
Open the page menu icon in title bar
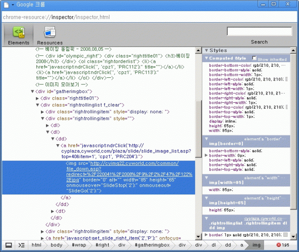point(6,5)
